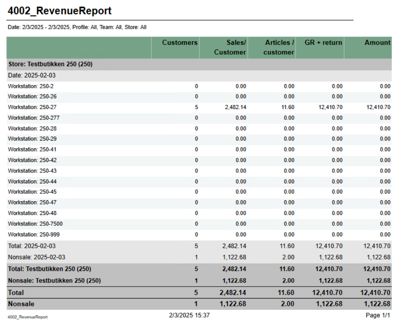Select the Total: 2025-02-03 row label
Screen dimensions: 395x328
point(32,246)
